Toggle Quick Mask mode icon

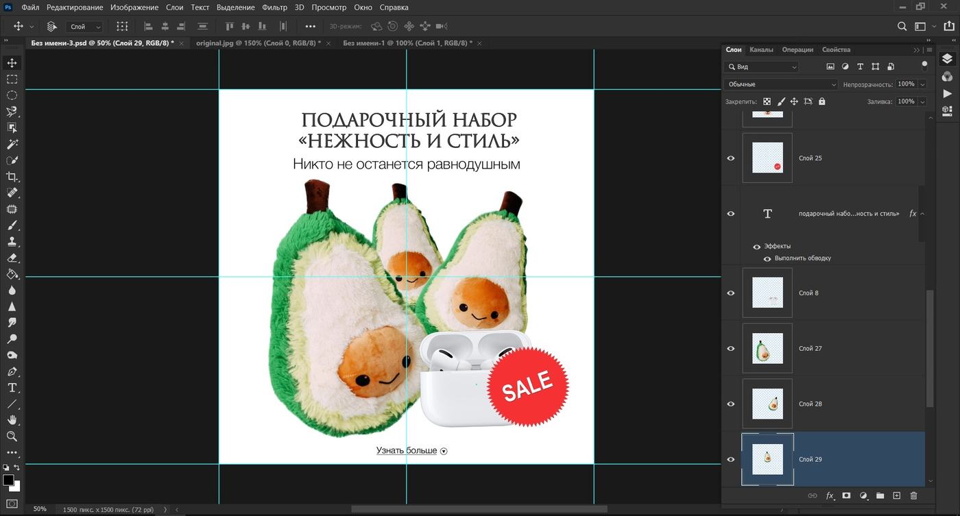pos(12,504)
